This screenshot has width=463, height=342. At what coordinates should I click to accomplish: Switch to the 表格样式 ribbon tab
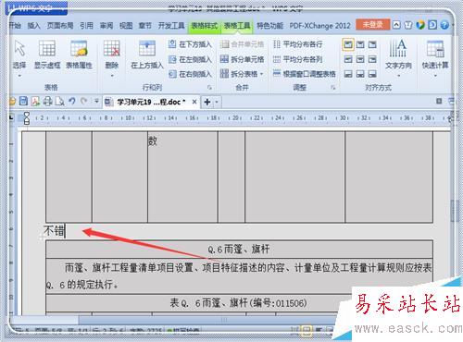pos(204,26)
